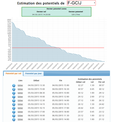The width and height of the screenshot is (113, 122).
Task: Click the 2000 label on the chart Y axis
Action: pos(9,20)
